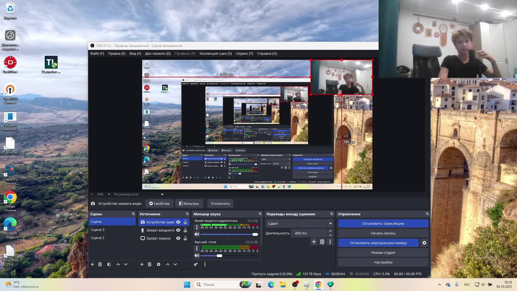
Task: Click the Фильтры button
Action: click(x=189, y=203)
